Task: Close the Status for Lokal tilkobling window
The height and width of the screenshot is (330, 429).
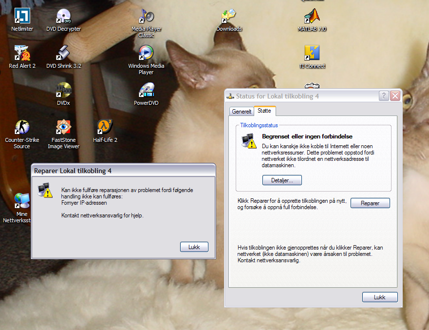Action: pos(395,96)
